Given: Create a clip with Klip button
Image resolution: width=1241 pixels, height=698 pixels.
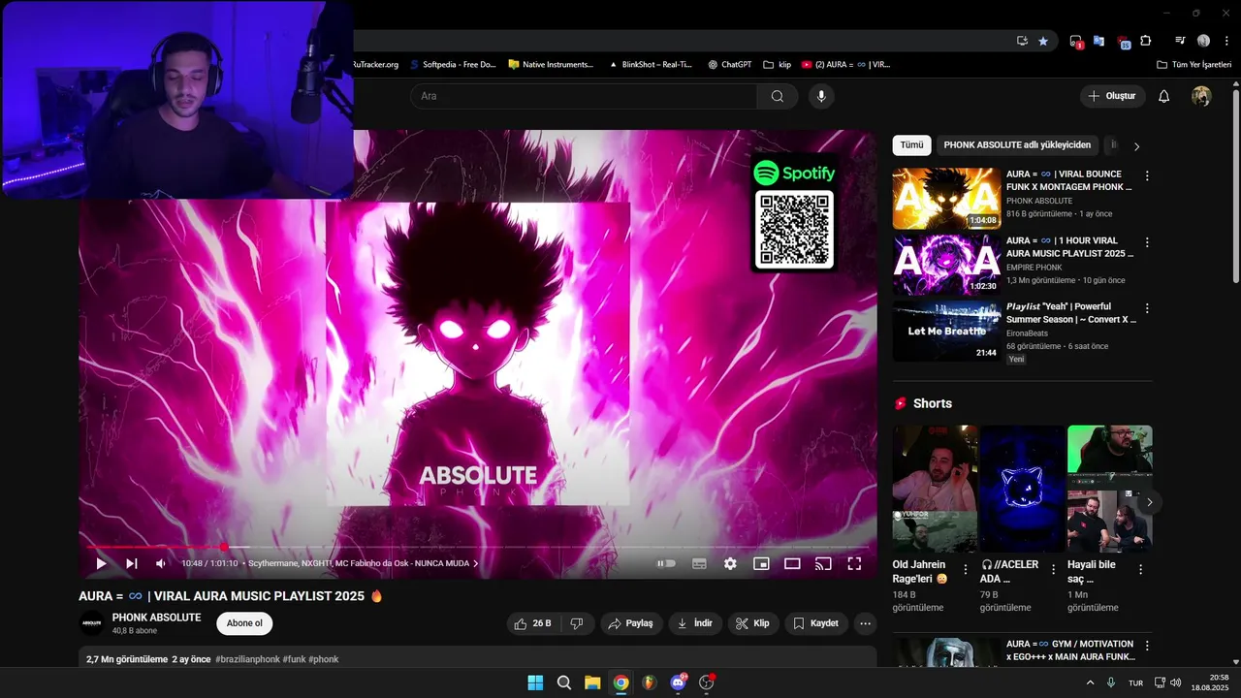Looking at the screenshot, I should tap(752, 623).
